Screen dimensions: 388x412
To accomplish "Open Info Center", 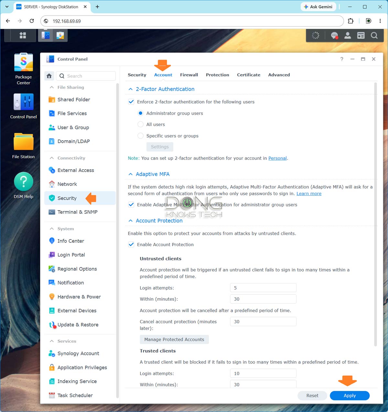I will [80, 241].
